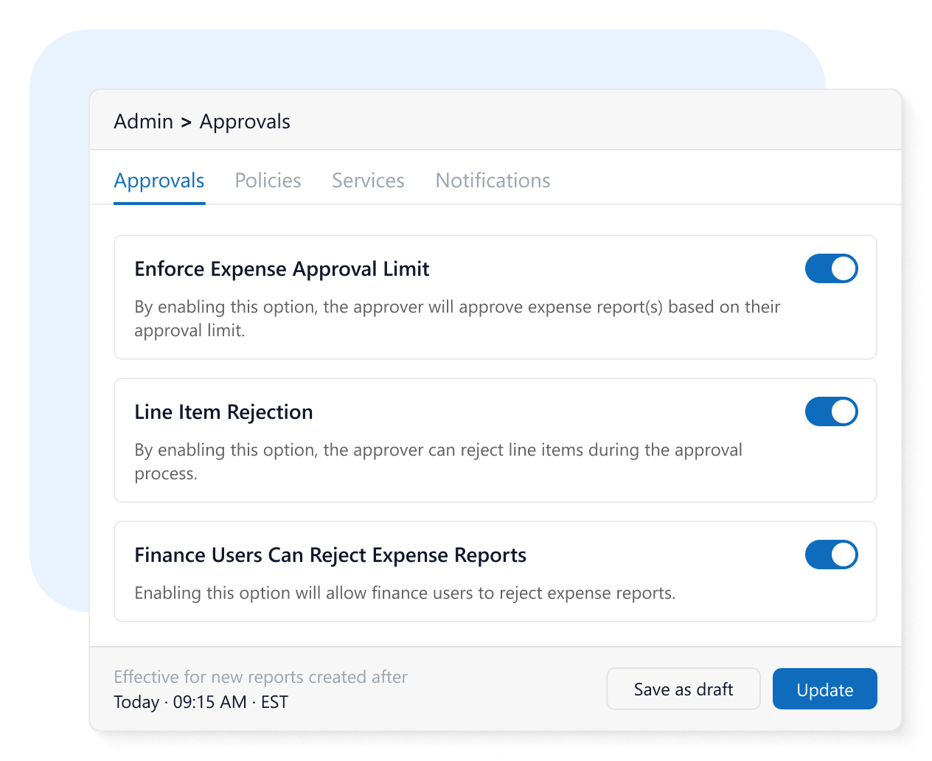Click the Today 09:15 AM EST timestamp

click(201, 702)
